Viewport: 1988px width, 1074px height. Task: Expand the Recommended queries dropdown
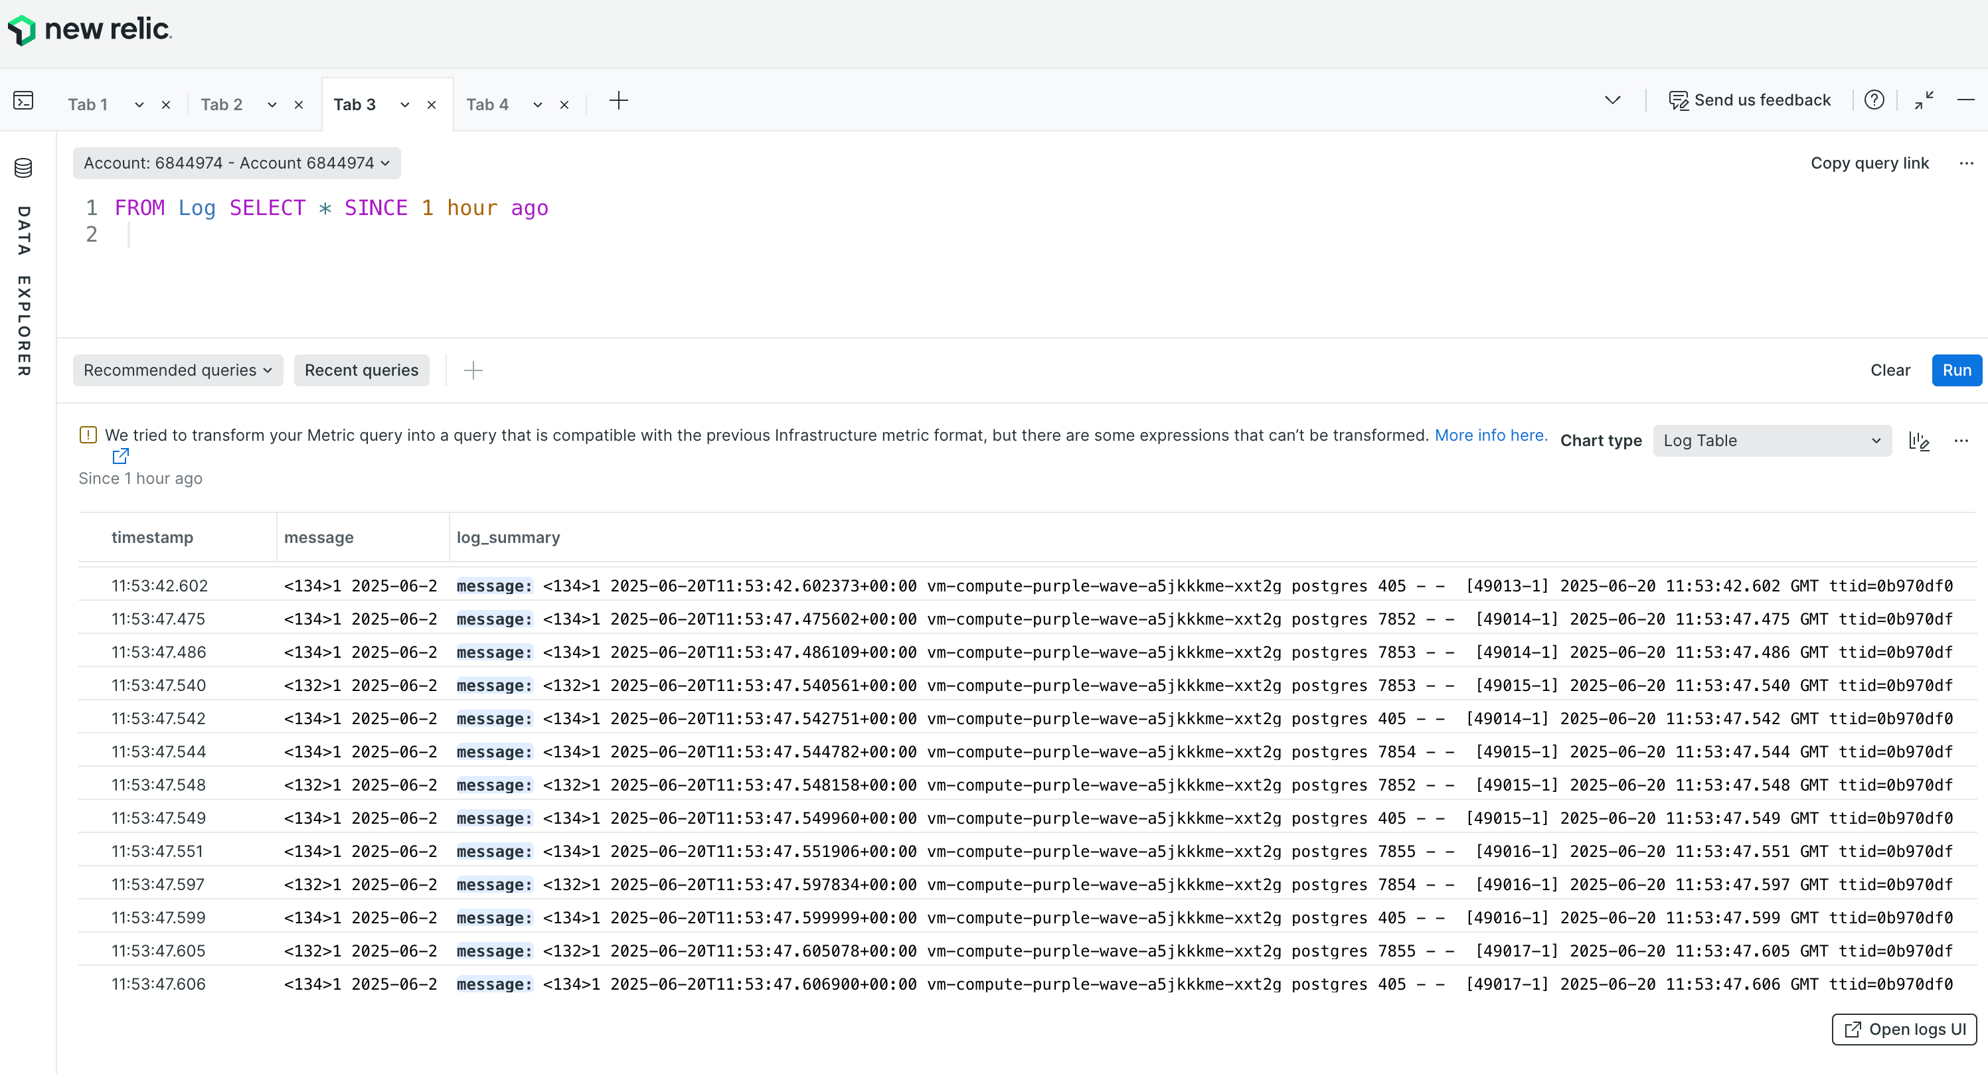(x=177, y=370)
